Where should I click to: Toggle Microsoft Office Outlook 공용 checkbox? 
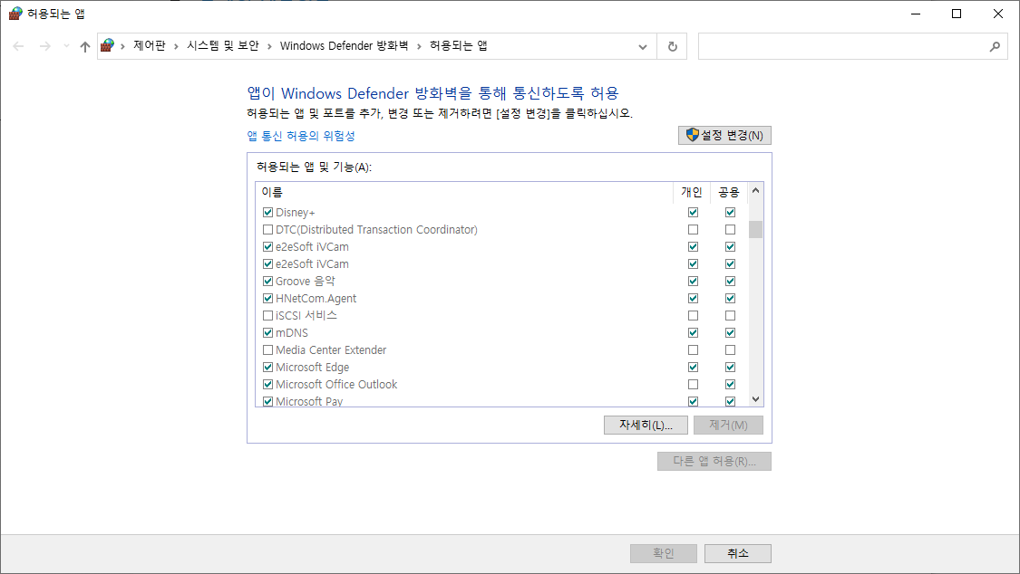point(730,385)
